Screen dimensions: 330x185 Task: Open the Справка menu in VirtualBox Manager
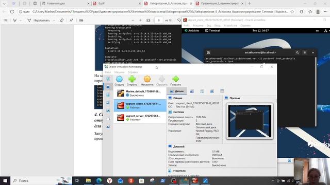133,72
